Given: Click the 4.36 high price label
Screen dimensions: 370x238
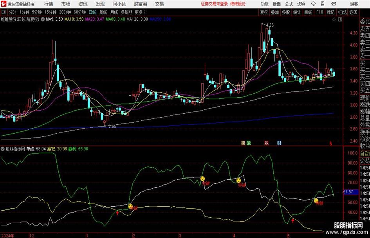Looking at the screenshot, I should [270, 25].
